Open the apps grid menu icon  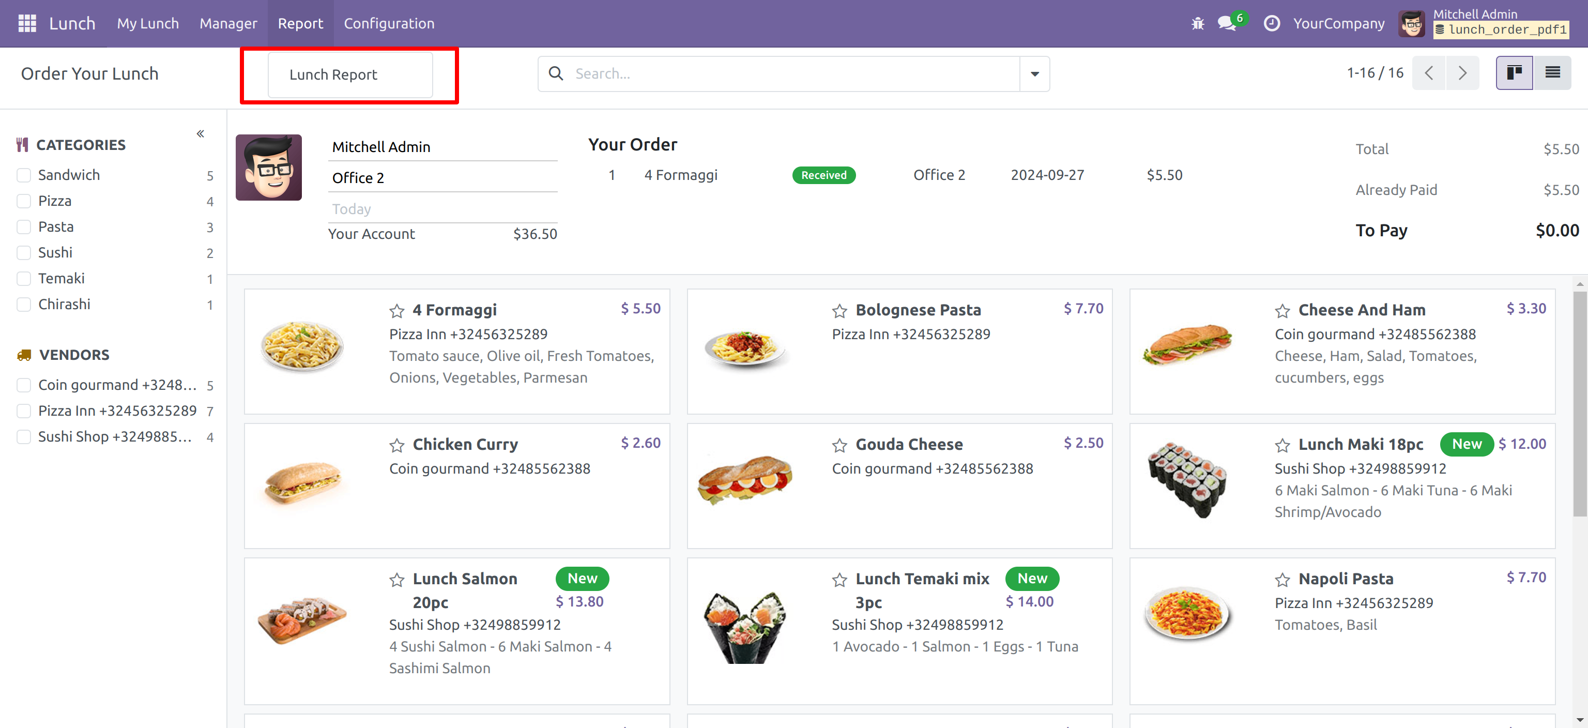click(x=27, y=23)
